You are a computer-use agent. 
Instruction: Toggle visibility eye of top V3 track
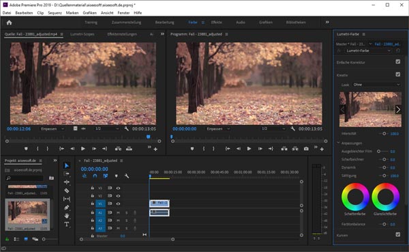pyautogui.click(x=118, y=188)
